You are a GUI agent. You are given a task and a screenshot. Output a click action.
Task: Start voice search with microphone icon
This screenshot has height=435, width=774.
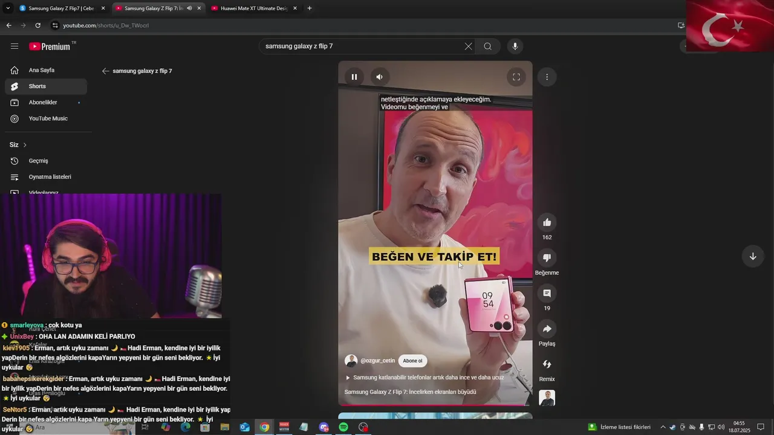(x=515, y=47)
